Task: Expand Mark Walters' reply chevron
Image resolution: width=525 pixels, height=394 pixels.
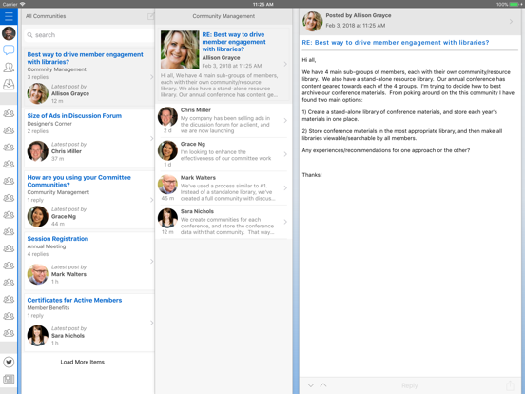Action: click(285, 187)
